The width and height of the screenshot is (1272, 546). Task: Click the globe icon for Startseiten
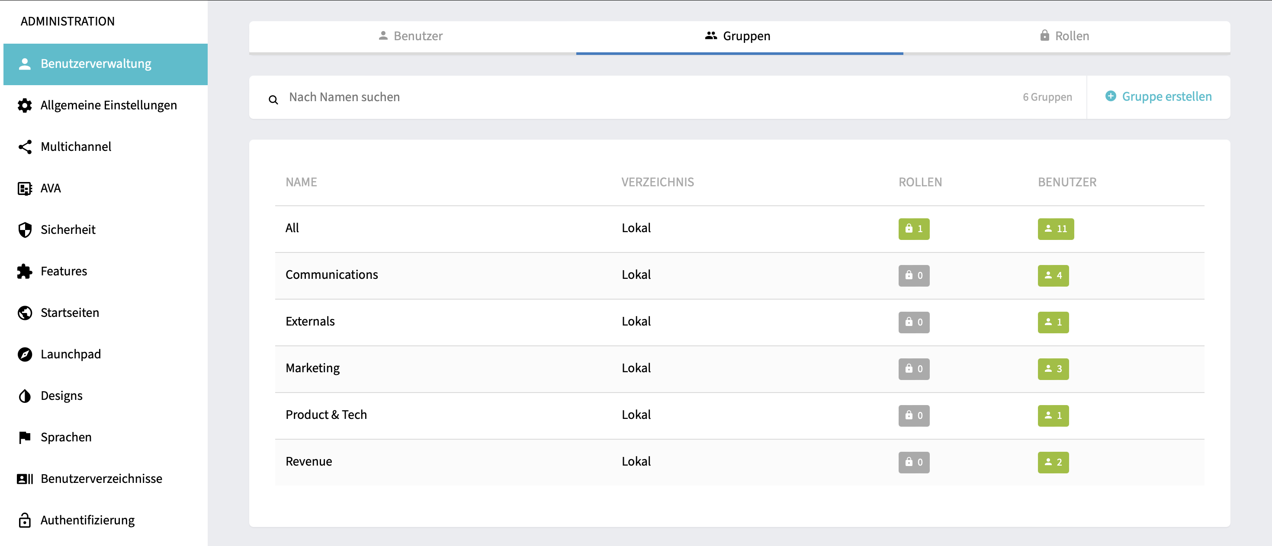tap(25, 313)
